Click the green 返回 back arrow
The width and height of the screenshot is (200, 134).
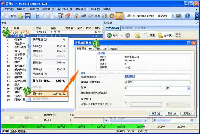click(109, 35)
